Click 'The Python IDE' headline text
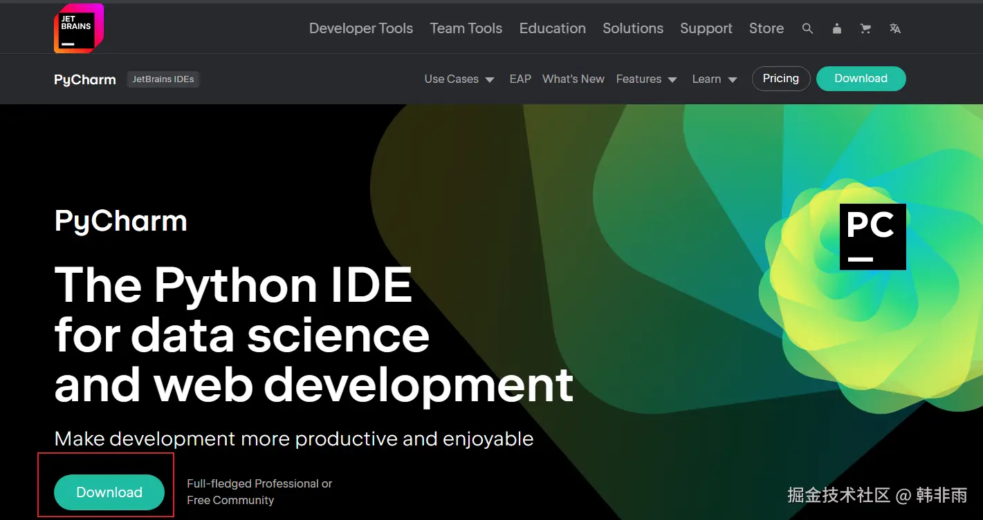Screen dimensions: 983x520 click(x=234, y=285)
